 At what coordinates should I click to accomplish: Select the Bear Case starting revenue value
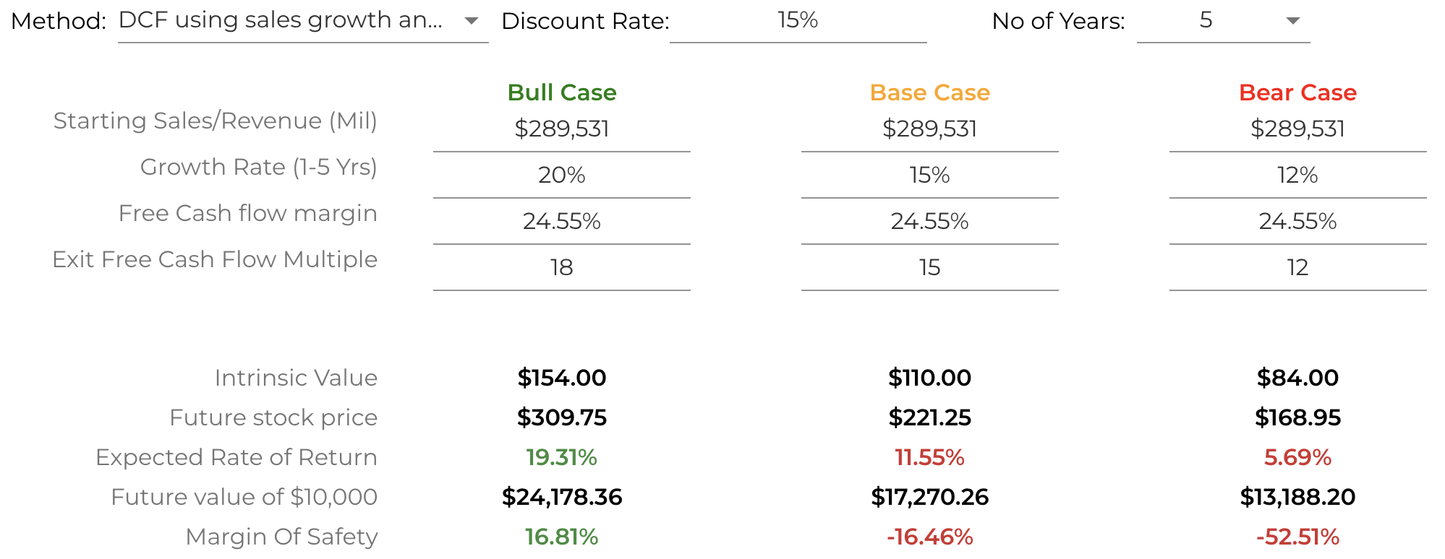point(1297,129)
